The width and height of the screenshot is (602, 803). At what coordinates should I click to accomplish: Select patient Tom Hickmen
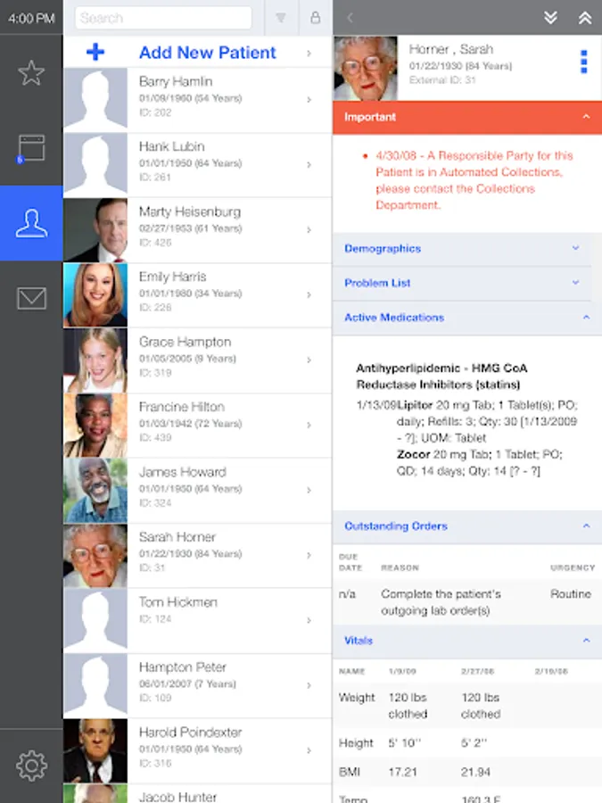click(197, 620)
